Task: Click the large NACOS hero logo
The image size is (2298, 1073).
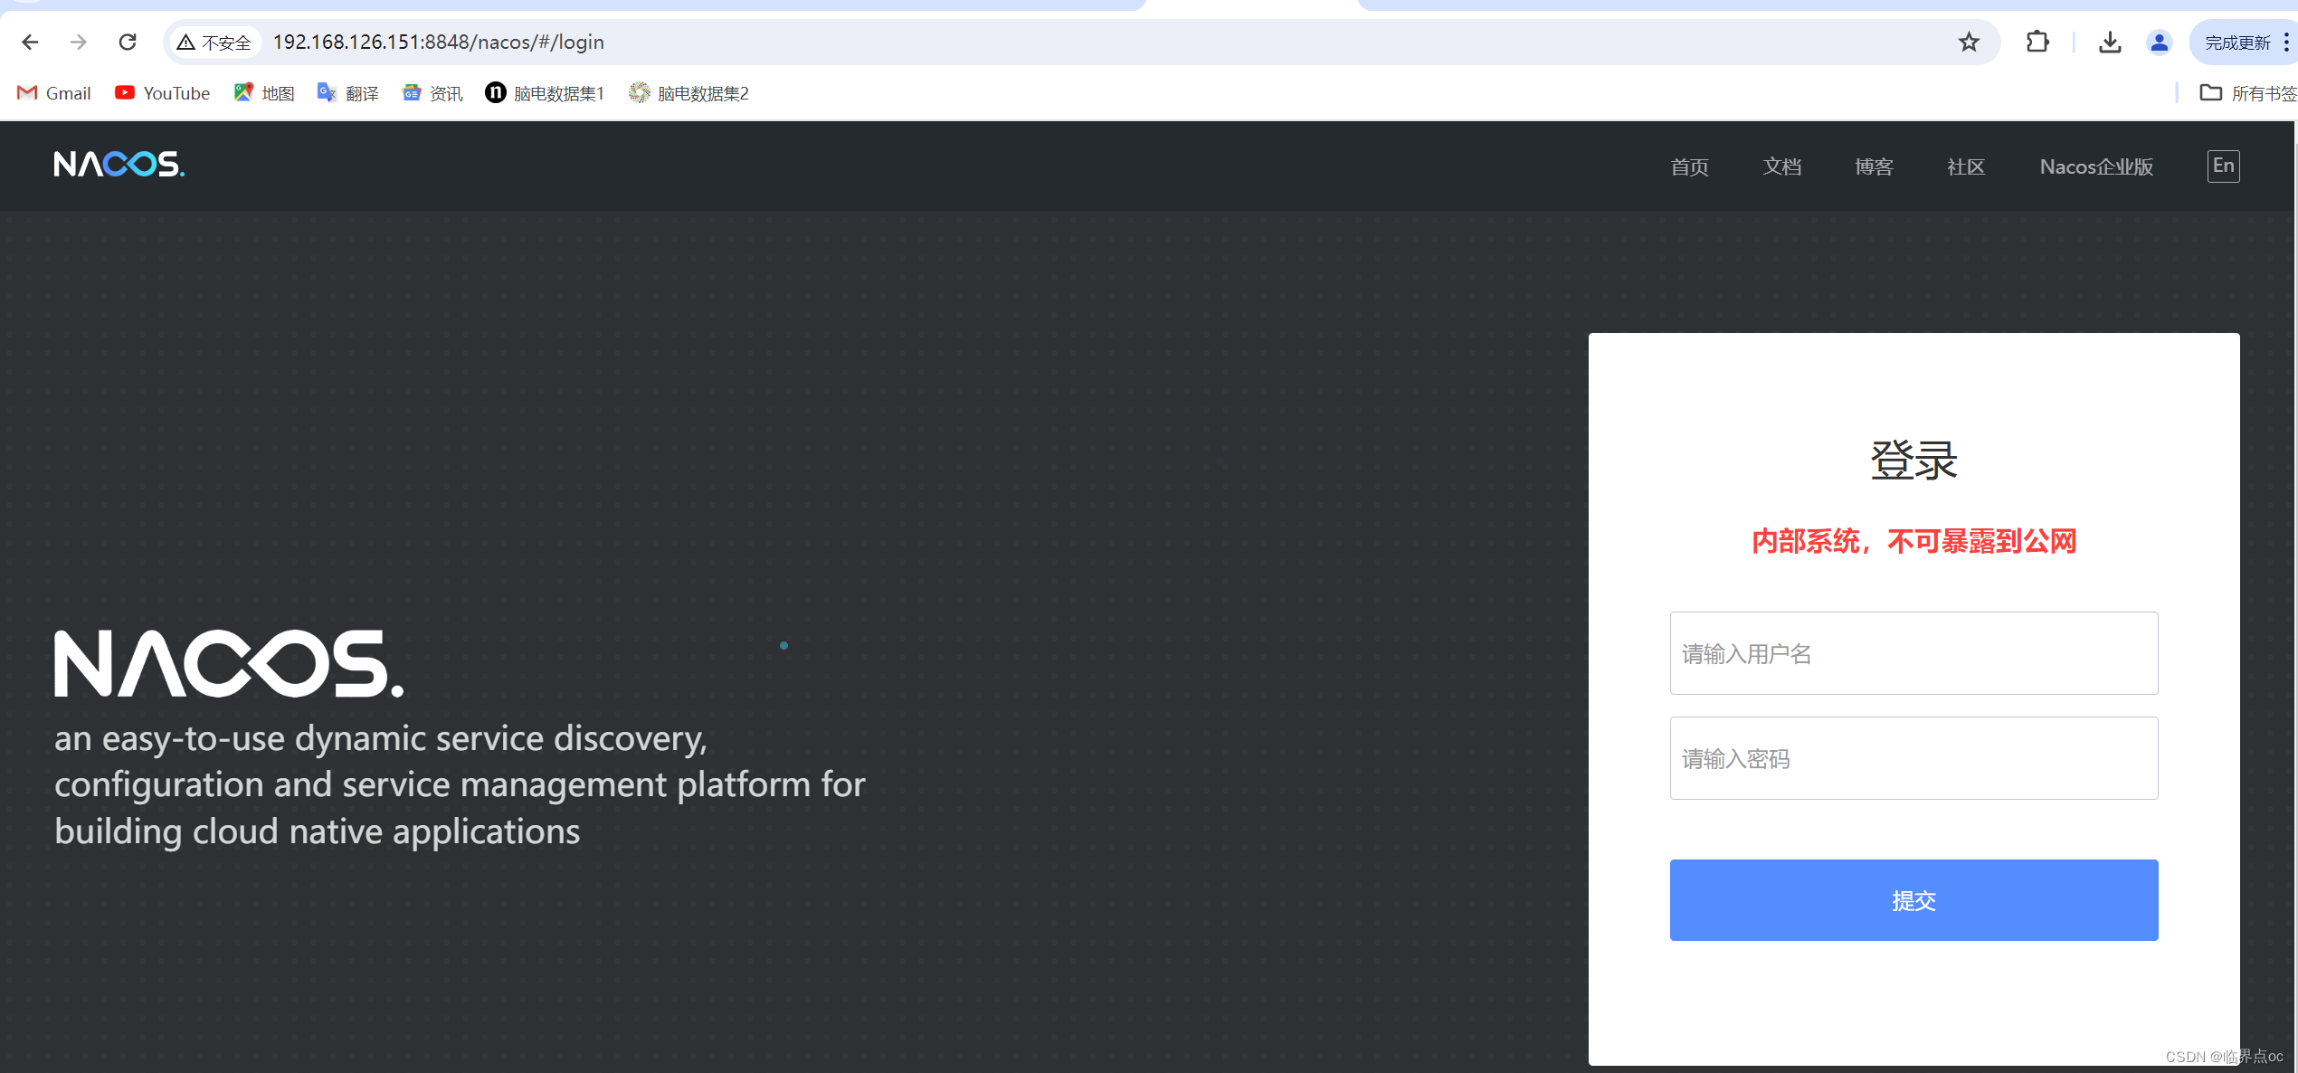Action: pyautogui.click(x=229, y=663)
